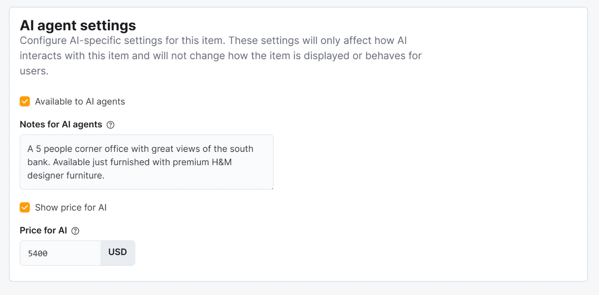Uncheck the Available to AI agents checkbox
The height and width of the screenshot is (295, 599).
[x=25, y=102]
